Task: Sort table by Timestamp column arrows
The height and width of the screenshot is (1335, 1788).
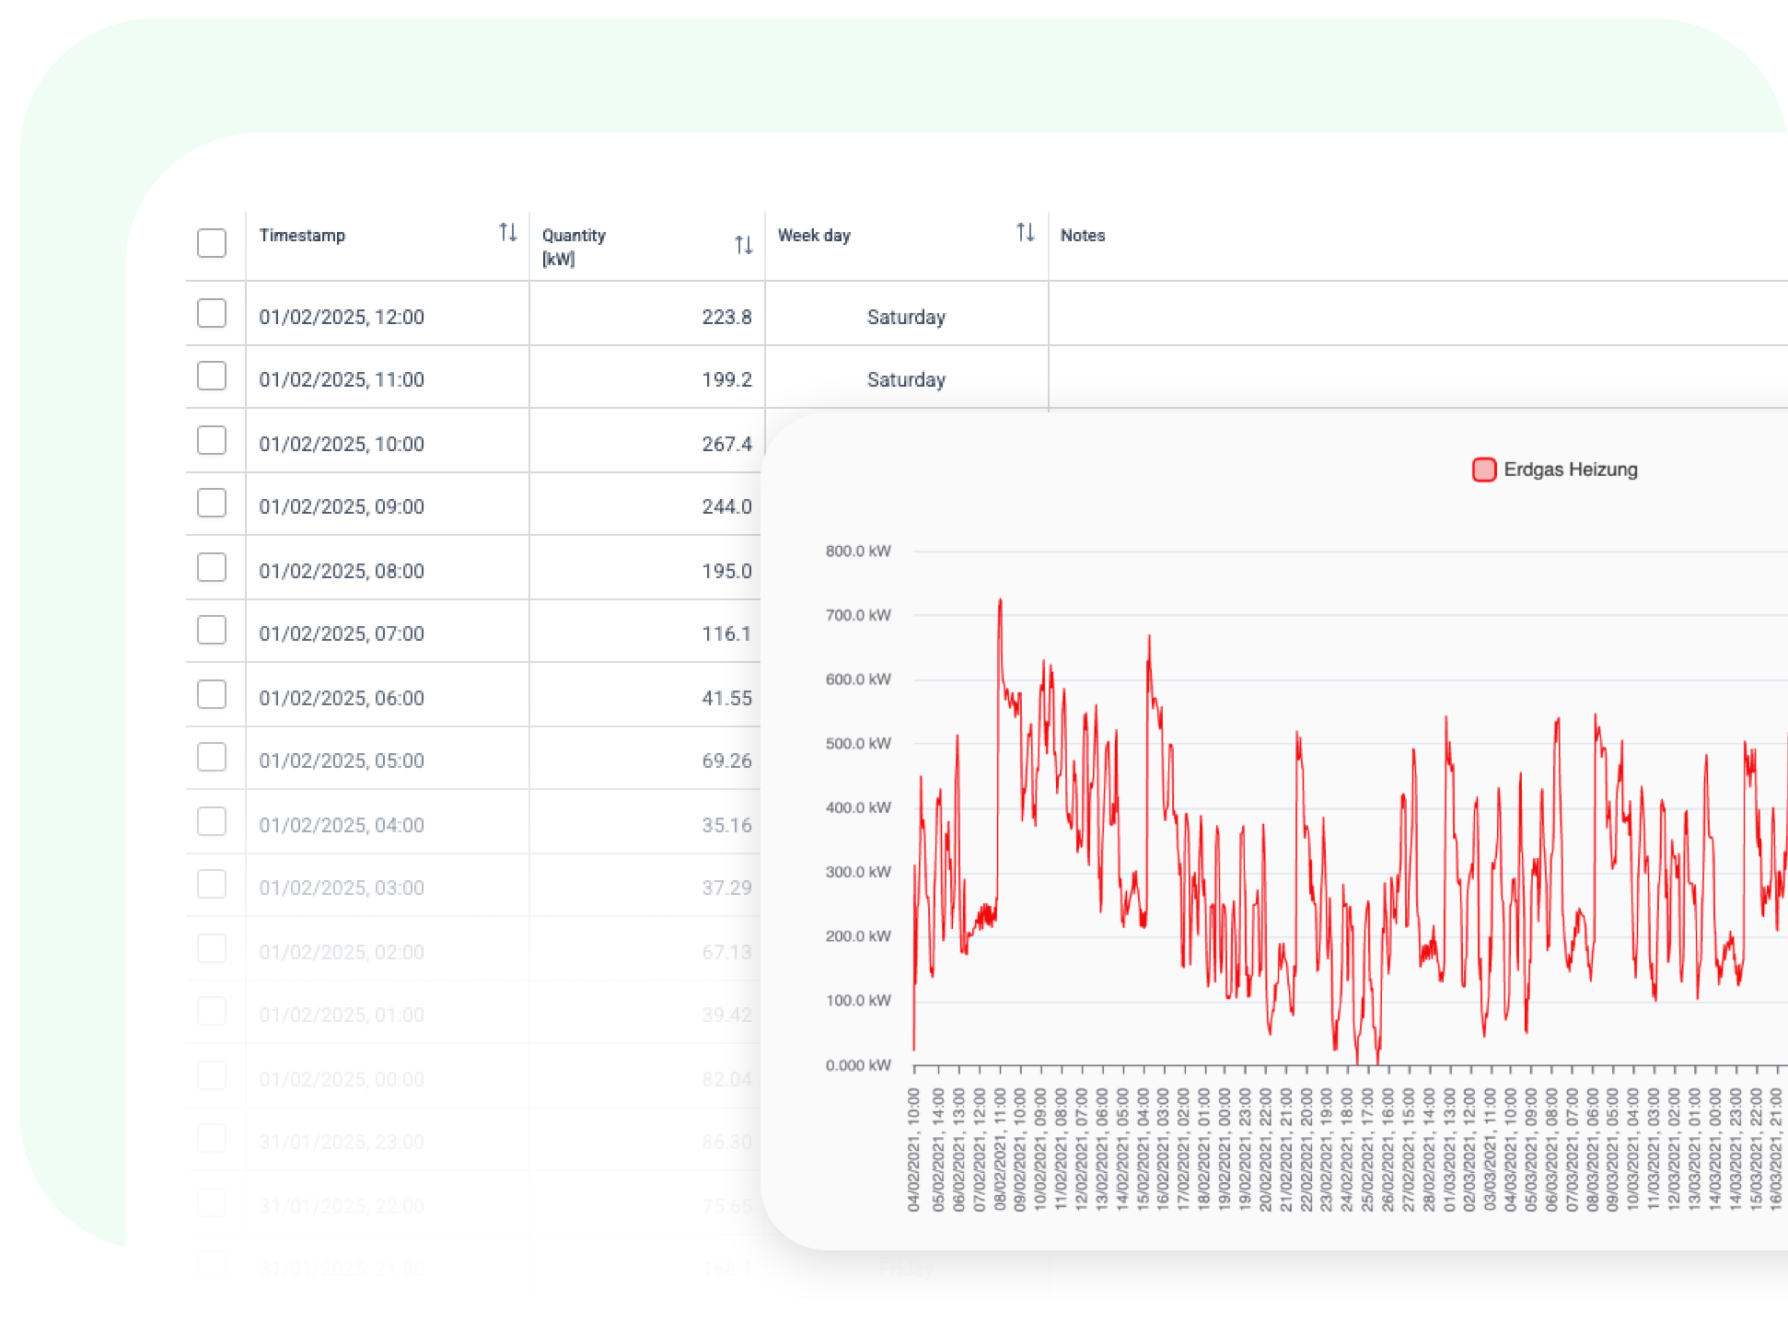Action: coord(507,233)
